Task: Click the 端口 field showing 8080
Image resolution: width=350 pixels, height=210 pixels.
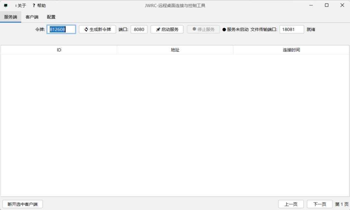Action: click(139, 29)
